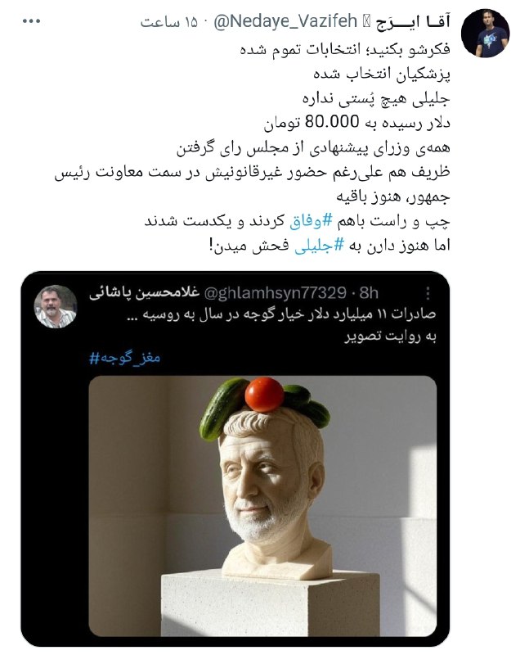Open the vertical dots menu in quoted tweet
The height and width of the screenshot is (655, 529).
point(428,294)
